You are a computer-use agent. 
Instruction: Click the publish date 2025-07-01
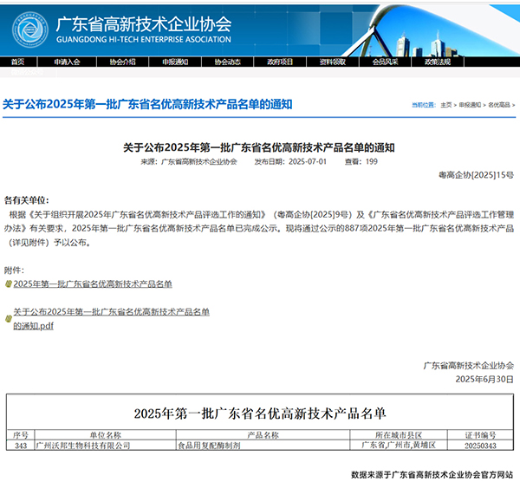coord(308,161)
